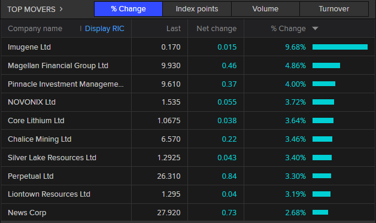Click NOVONIX last price 1.535
The height and width of the screenshot is (223, 376).
[171, 102]
